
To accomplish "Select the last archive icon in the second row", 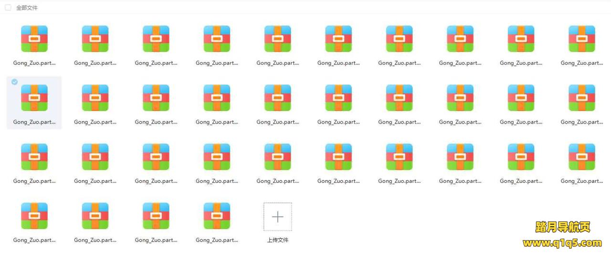I will (x=581, y=98).
